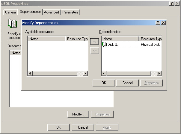Select the Dependencies tab
The image size is (181, 134).
click(30, 12)
